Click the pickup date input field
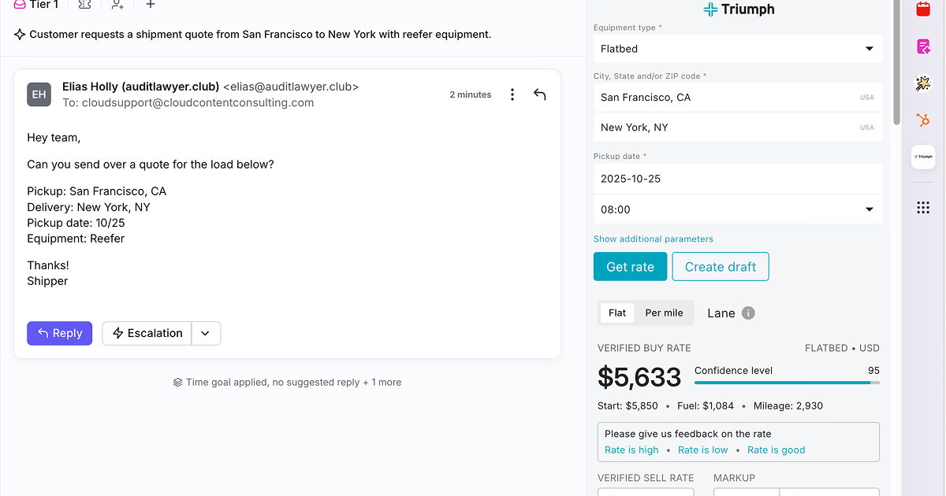Viewport: 946px width, 496px height. click(x=738, y=179)
